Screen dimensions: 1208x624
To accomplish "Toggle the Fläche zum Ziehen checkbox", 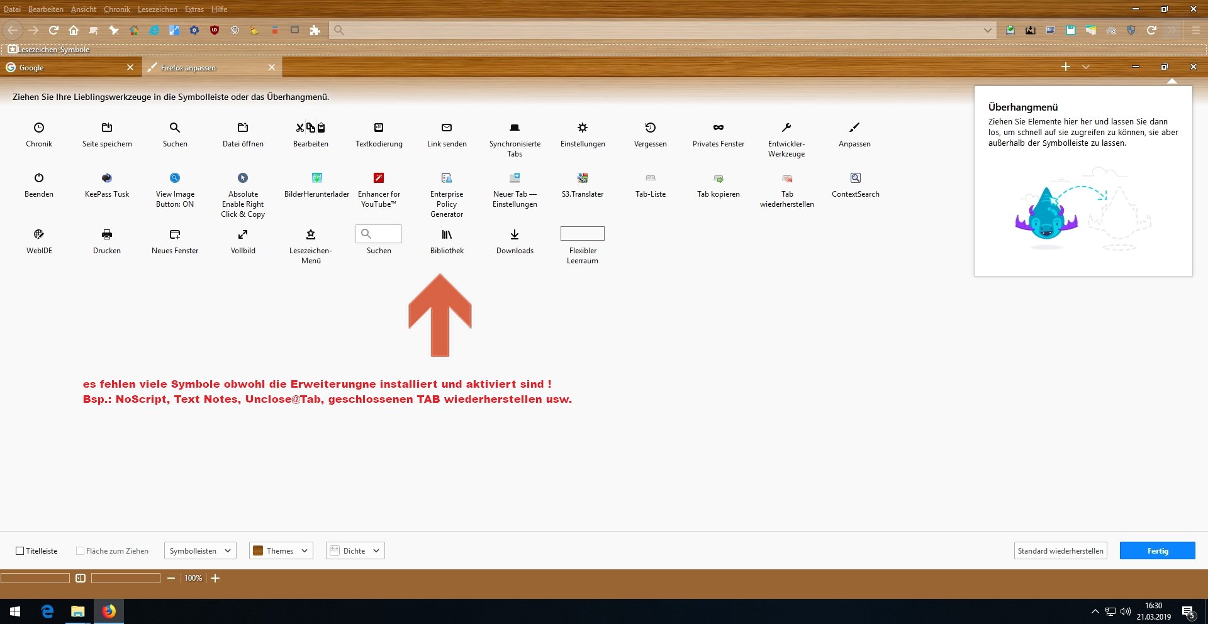I will pyautogui.click(x=80, y=551).
